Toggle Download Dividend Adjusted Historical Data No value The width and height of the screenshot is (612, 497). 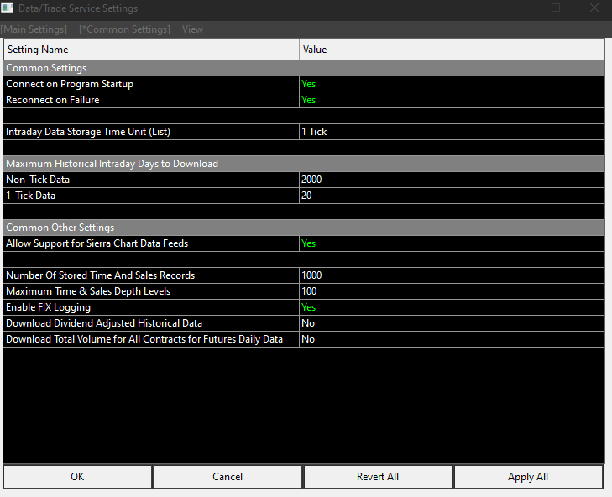click(452, 323)
